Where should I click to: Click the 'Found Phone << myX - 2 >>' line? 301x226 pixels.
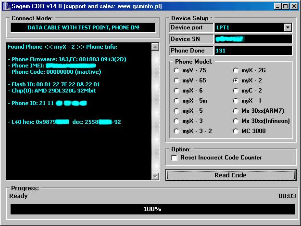[63, 47]
